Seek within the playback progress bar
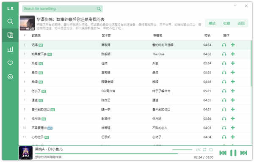 coord(124,154)
